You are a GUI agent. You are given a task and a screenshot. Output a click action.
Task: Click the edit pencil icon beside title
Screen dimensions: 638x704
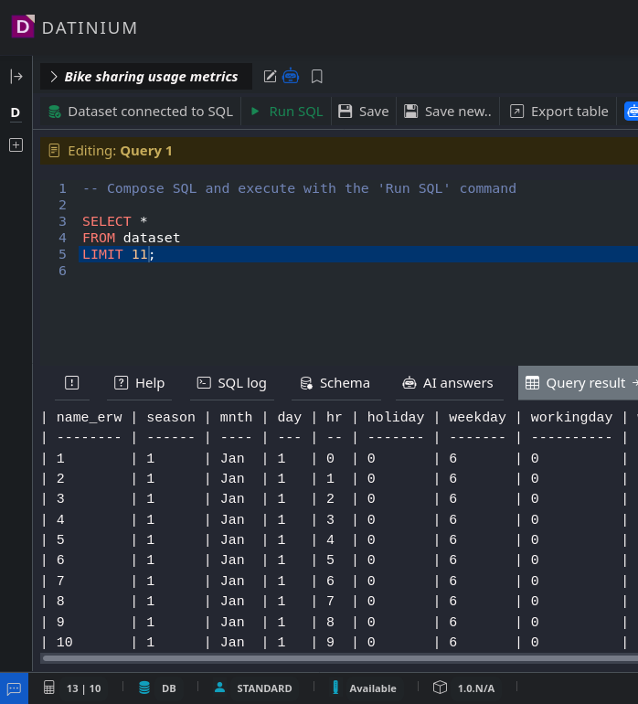(x=270, y=77)
